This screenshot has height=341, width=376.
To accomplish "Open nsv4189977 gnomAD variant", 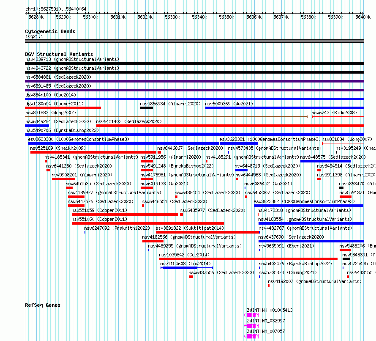I will click(114, 192).
